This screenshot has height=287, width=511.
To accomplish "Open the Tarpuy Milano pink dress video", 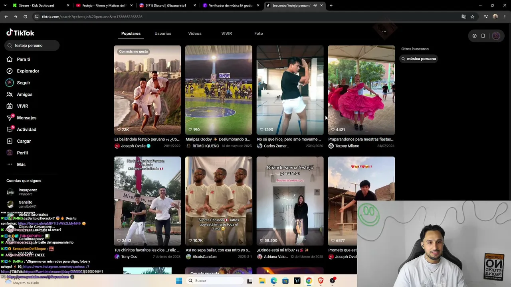I will coord(361,90).
